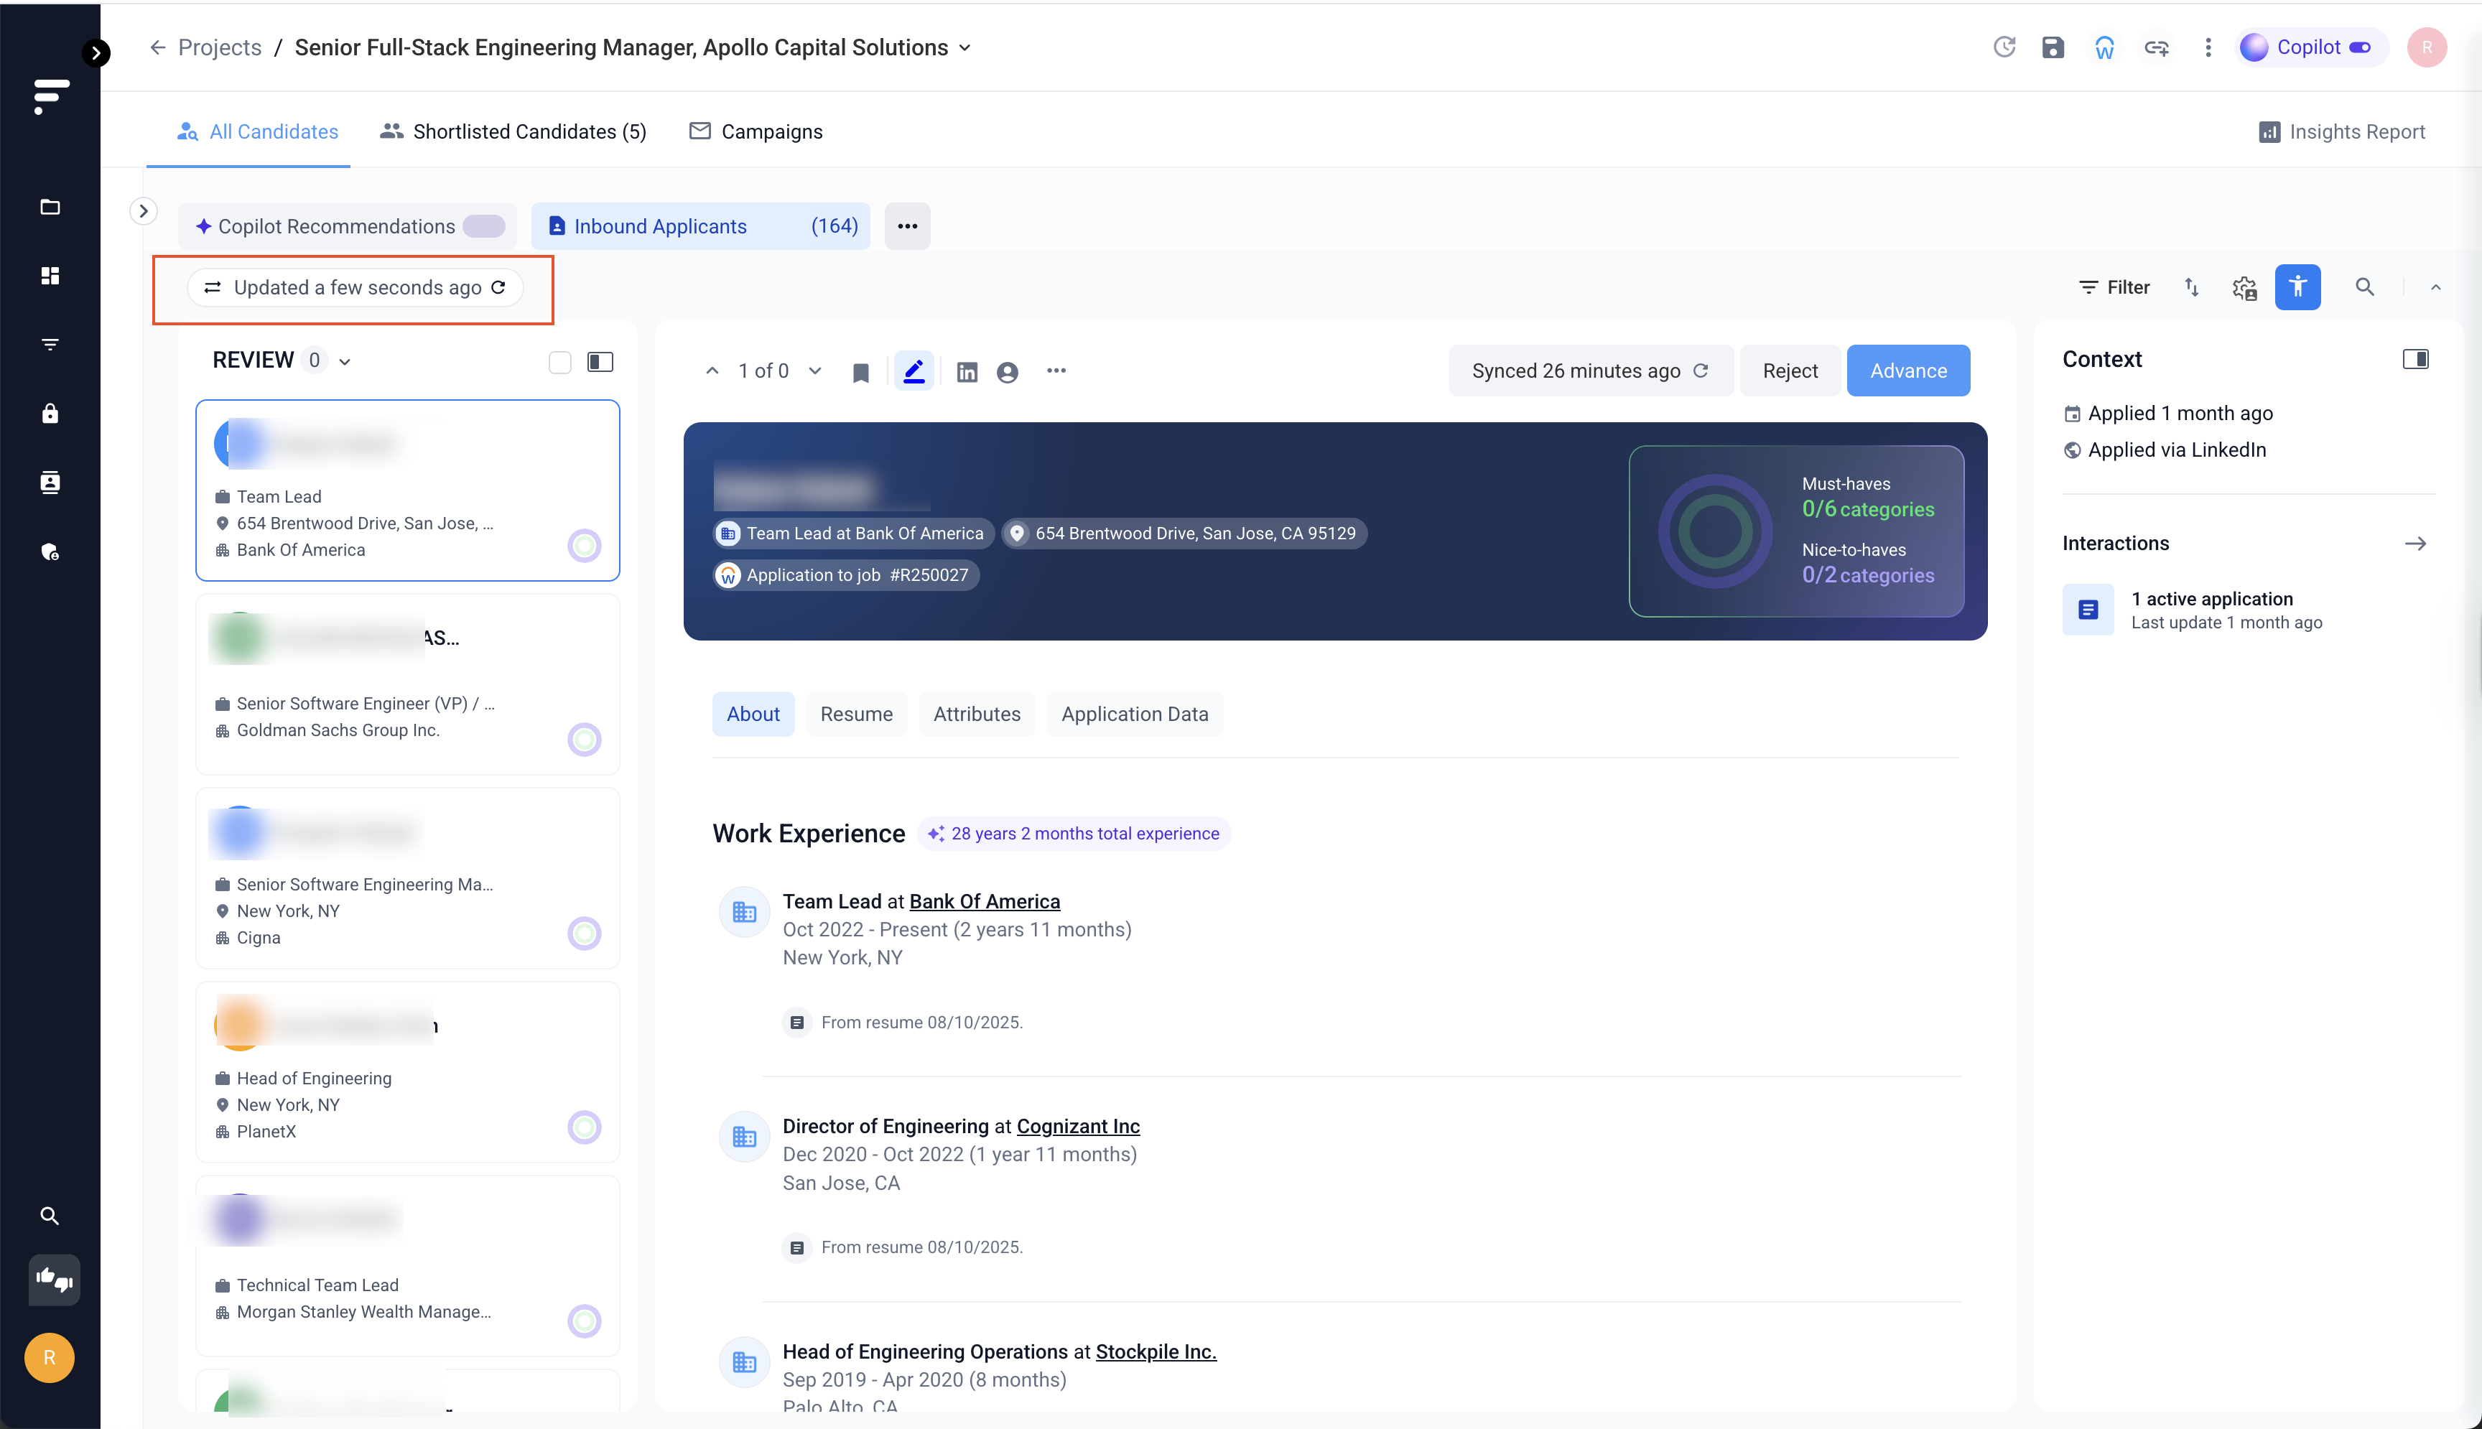Click the add link icon in header
The width and height of the screenshot is (2482, 1429).
coord(2156,47)
